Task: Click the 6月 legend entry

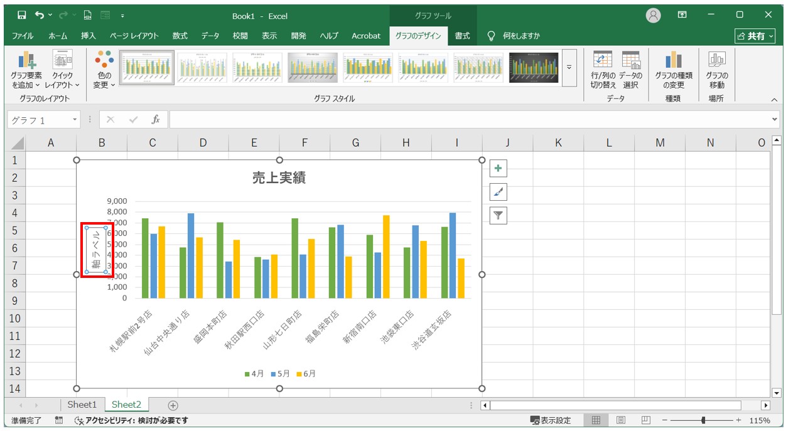Action: pos(306,374)
